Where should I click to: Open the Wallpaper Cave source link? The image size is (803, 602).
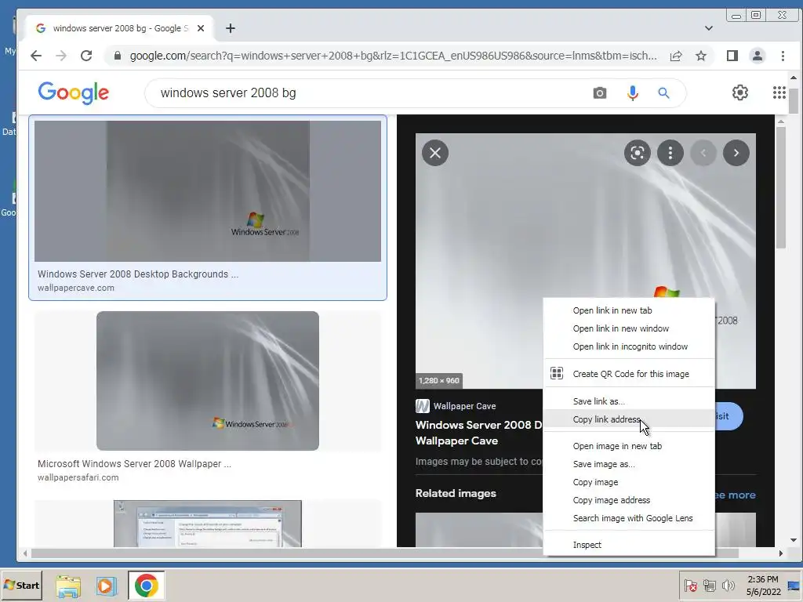coord(456,407)
